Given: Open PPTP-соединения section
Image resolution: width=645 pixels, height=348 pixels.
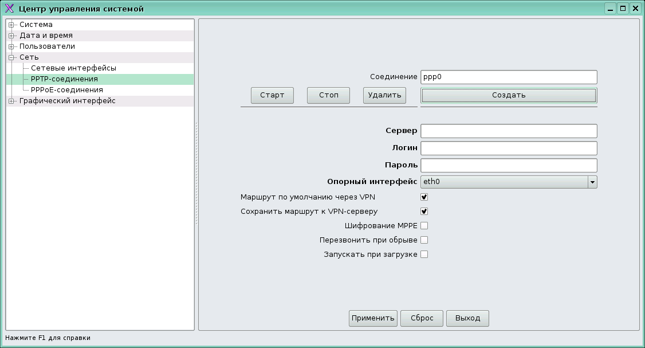Looking at the screenshot, I should pyautogui.click(x=64, y=79).
